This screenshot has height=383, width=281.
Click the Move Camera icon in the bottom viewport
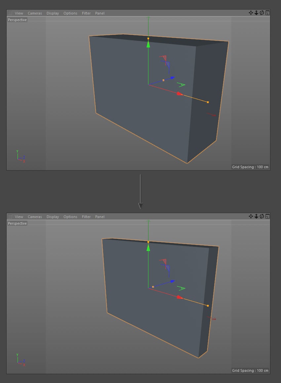point(250,217)
